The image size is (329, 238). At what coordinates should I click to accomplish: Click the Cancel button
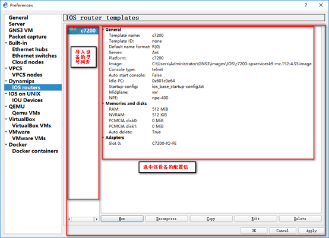pyautogui.click(x=283, y=231)
